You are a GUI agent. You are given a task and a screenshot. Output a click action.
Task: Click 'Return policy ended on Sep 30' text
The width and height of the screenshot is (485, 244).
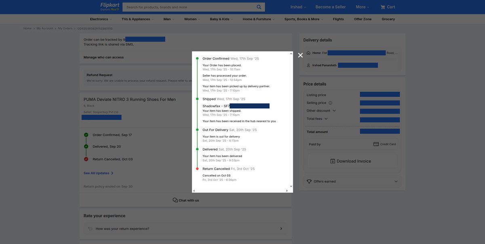(x=108, y=187)
